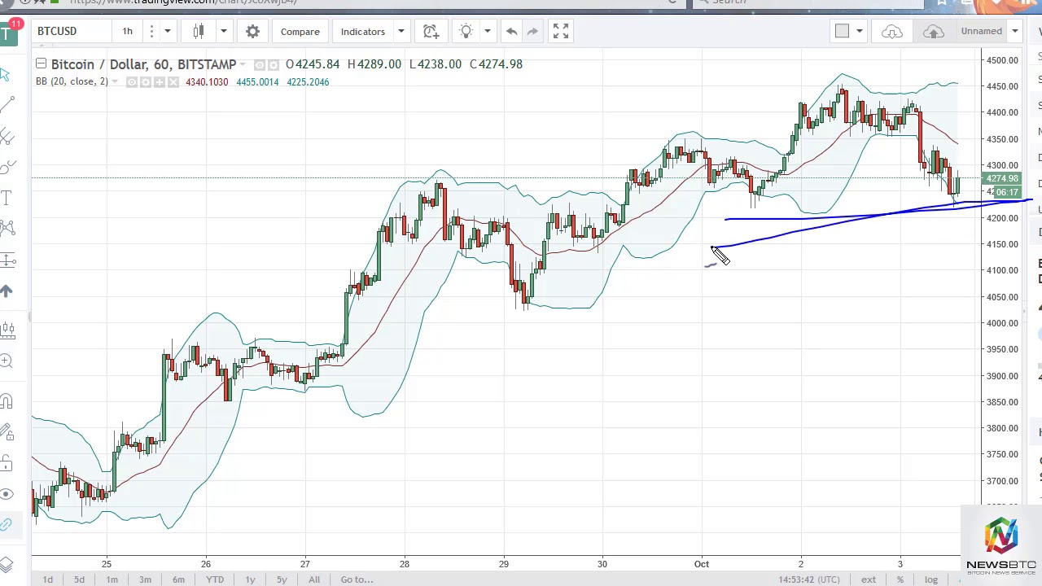Select the trend line drawing tool
Viewport: 1042px width, 586px height.
tap(7, 105)
